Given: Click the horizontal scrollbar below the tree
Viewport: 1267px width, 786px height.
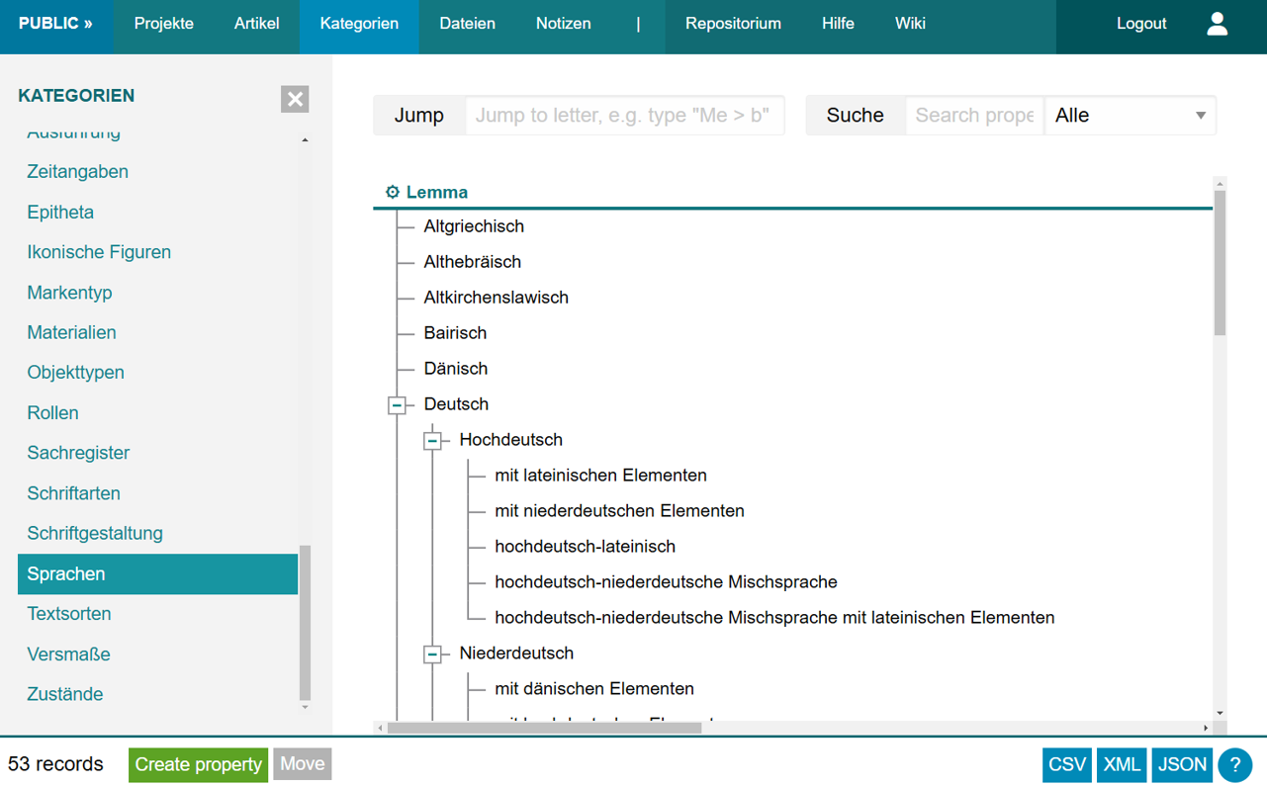Looking at the screenshot, I should tap(544, 726).
